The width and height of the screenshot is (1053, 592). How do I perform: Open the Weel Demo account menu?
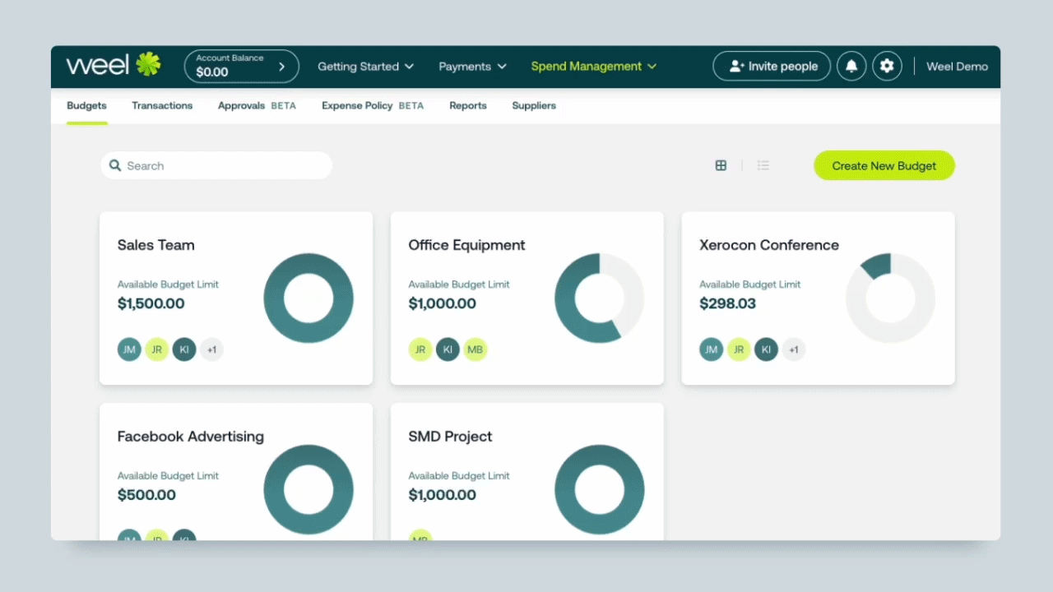click(957, 67)
